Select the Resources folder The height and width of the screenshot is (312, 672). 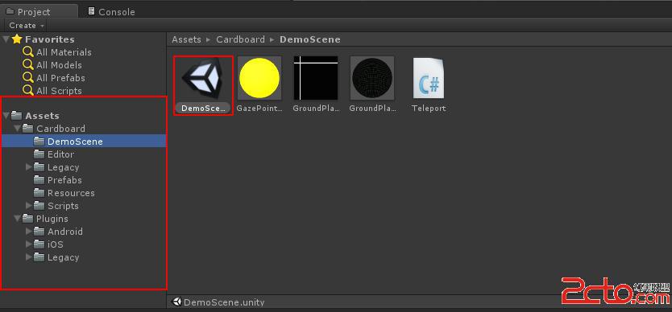click(x=71, y=193)
